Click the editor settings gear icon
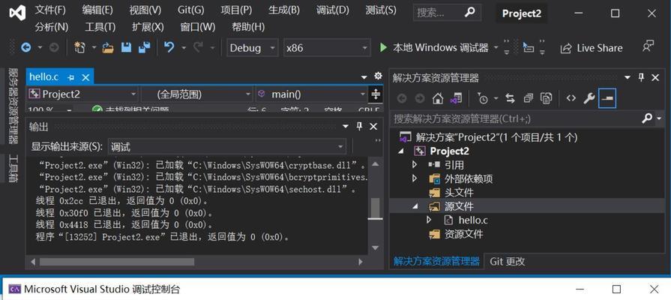Viewport: 671px width, 300px height. click(x=378, y=76)
